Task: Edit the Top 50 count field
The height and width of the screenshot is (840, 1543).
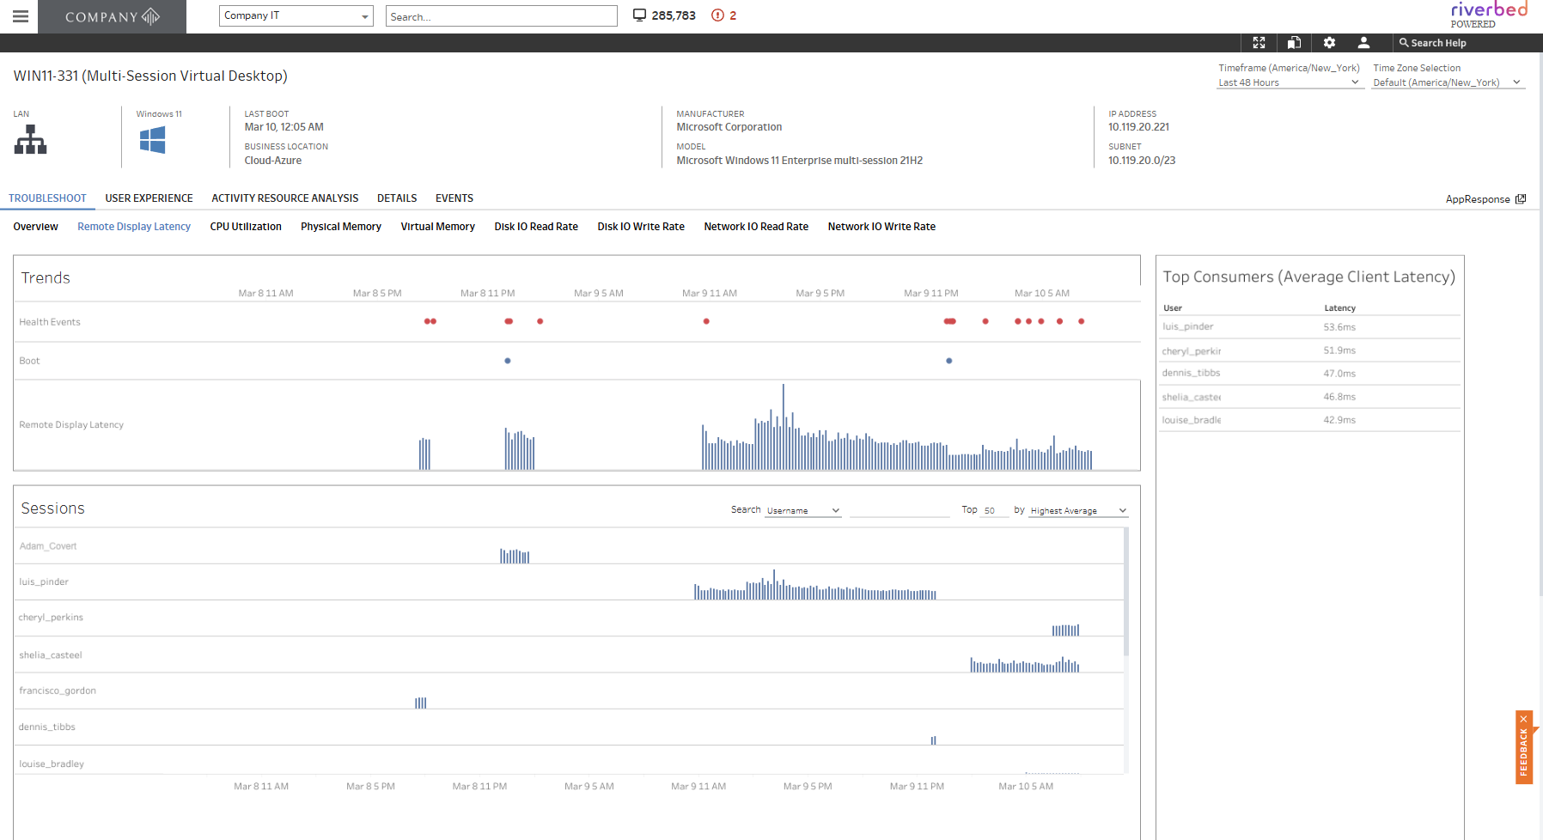Action: click(x=995, y=511)
